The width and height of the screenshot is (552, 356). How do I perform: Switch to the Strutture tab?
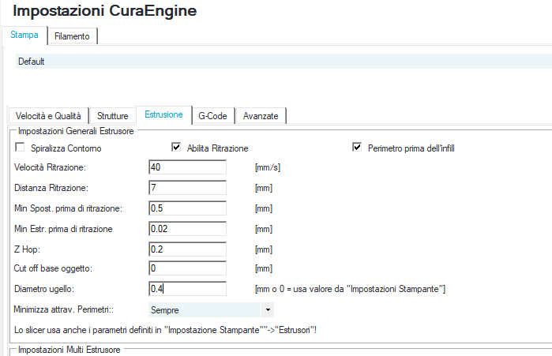[113, 116]
